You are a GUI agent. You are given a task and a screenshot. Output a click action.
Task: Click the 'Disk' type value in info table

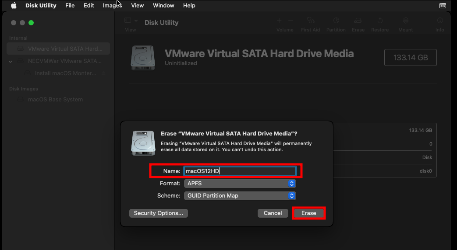tap(427, 157)
